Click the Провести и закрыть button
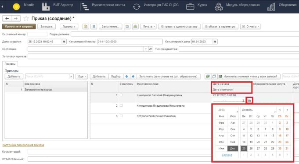 coord(19,27)
